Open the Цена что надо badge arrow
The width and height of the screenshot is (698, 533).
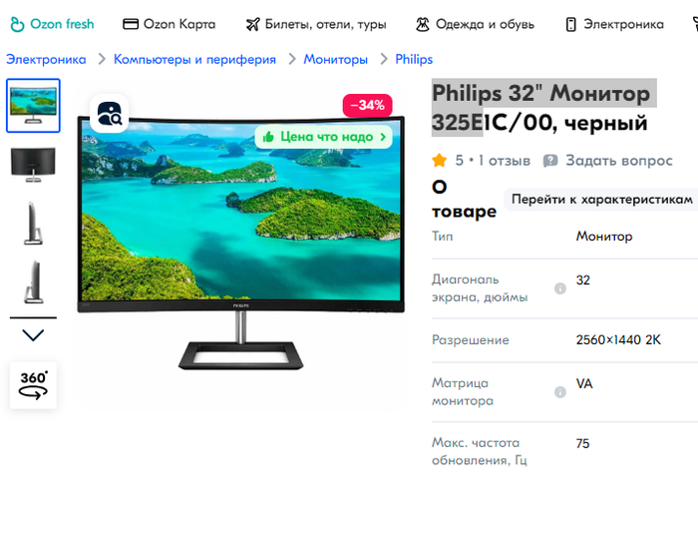tap(383, 137)
